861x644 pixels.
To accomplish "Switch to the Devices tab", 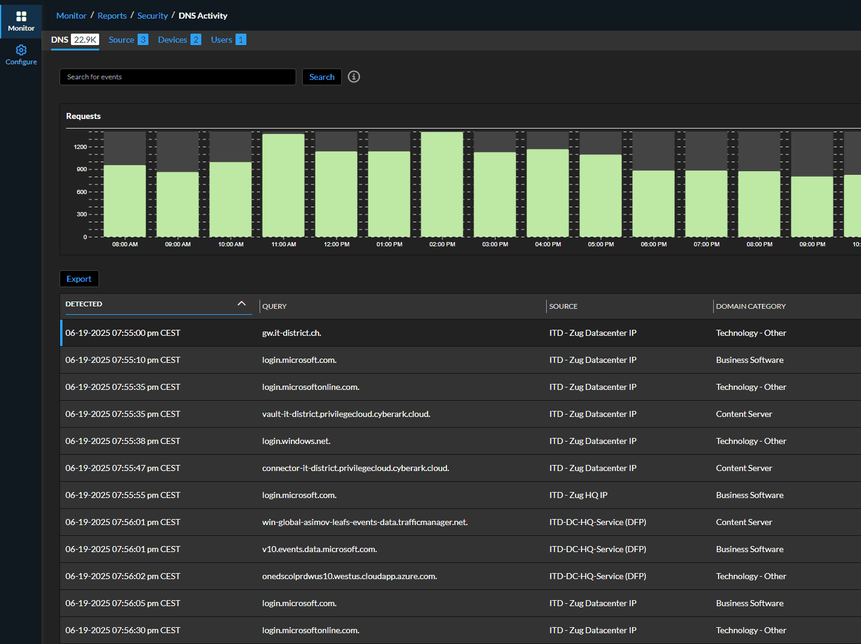I will (179, 40).
